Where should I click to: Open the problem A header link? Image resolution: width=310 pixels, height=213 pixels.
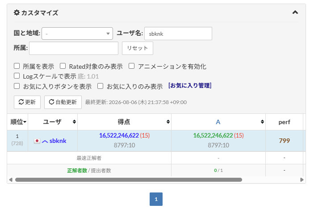pos(218,122)
